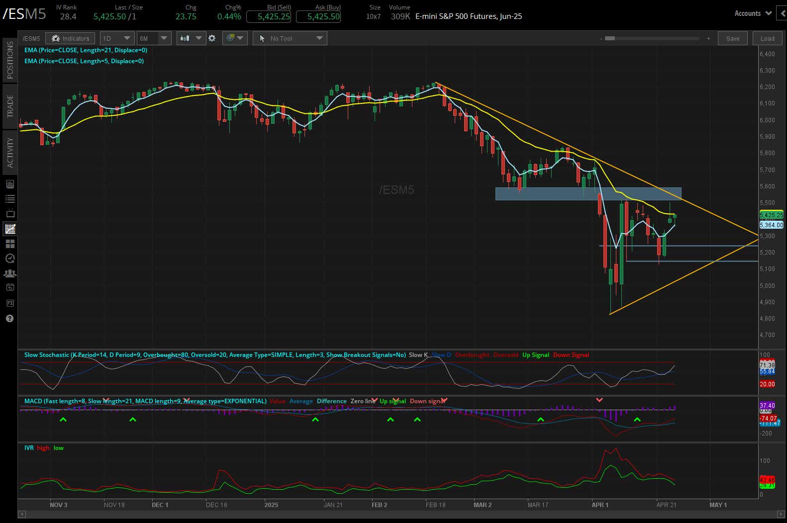787x523 pixels.
Task: Click the 5,364.00 EMA price axis tag
Action: tap(771, 225)
